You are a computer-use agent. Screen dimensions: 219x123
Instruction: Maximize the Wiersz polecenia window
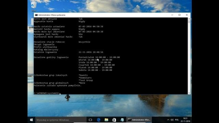tap(179, 15)
